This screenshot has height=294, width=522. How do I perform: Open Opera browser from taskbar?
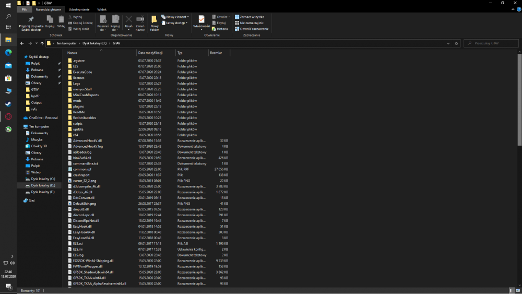pos(8,116)
